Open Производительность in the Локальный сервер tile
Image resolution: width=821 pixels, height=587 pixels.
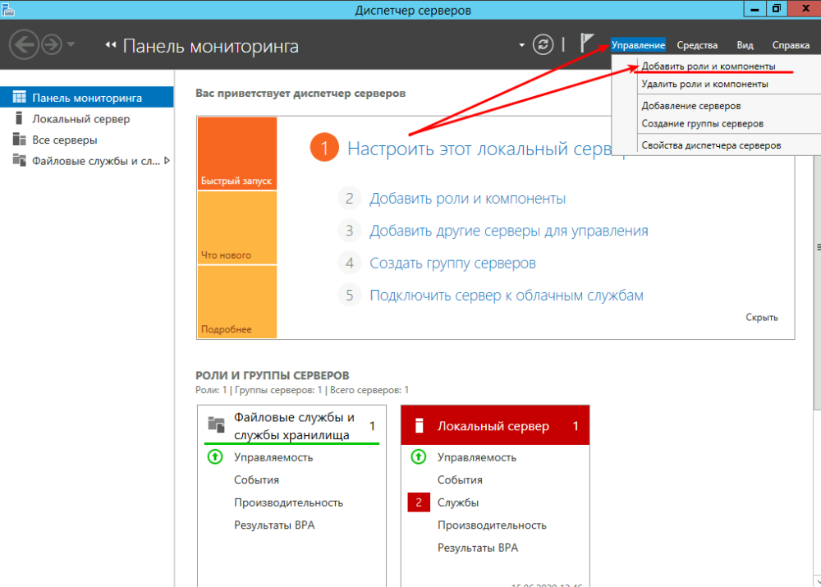click(492, 525)
